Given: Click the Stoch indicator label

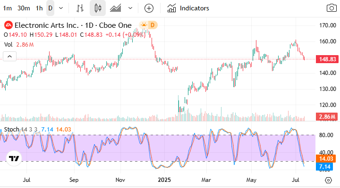Looking at the screenshot, I should pyautogui.click(x=12, y=130).
